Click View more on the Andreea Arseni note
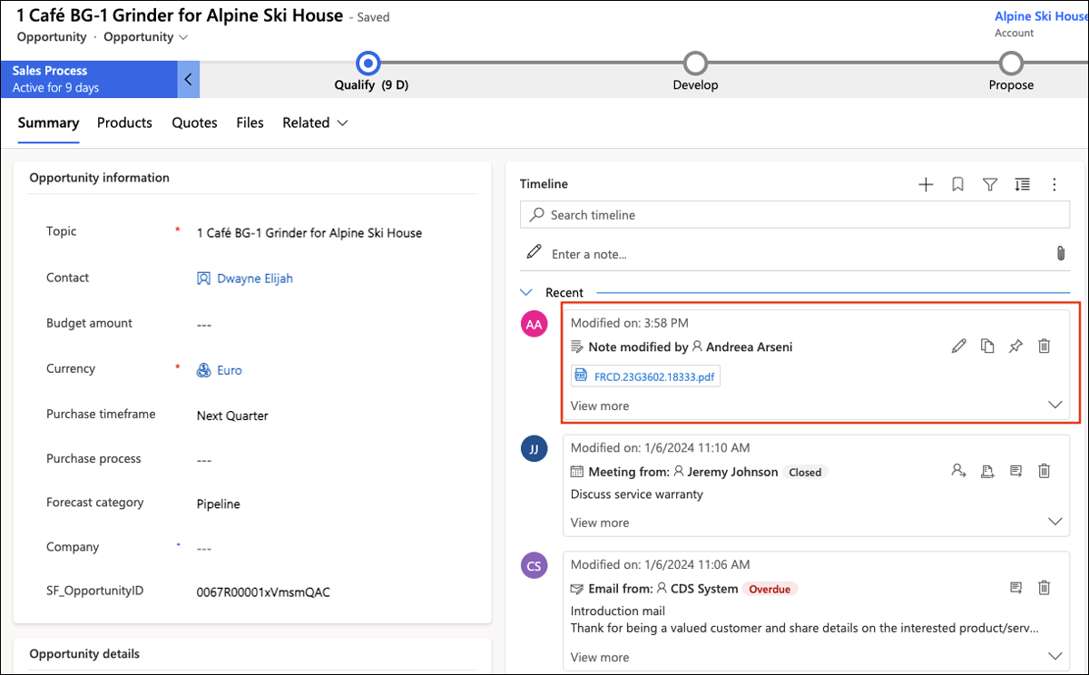Image resolution: width=1089 pixels, height=675 pixels. point(600,406)
